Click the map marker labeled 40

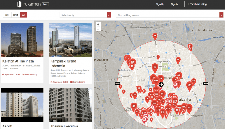(177, 111)
